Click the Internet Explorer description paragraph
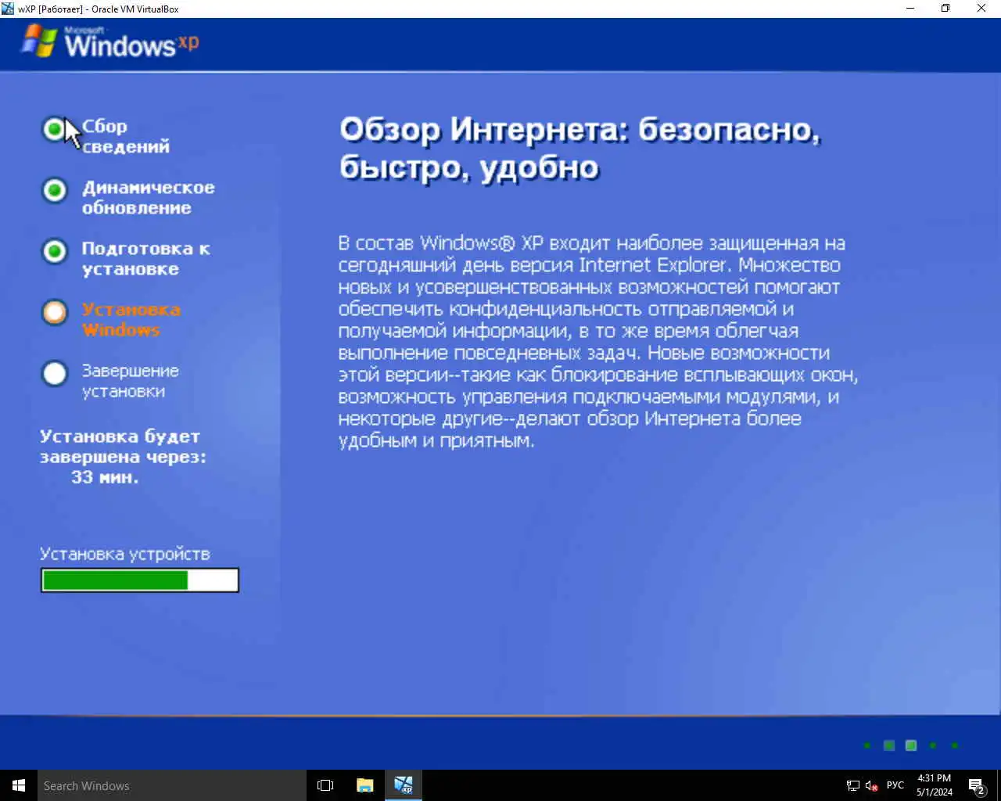The image size is (1001, 801). 598,341
